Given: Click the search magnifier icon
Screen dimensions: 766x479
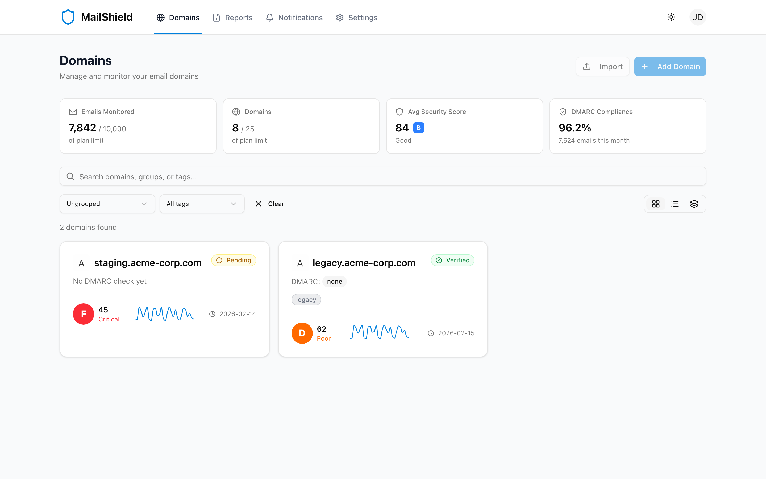Looking at the screenshot, I should tap(70, 176).
